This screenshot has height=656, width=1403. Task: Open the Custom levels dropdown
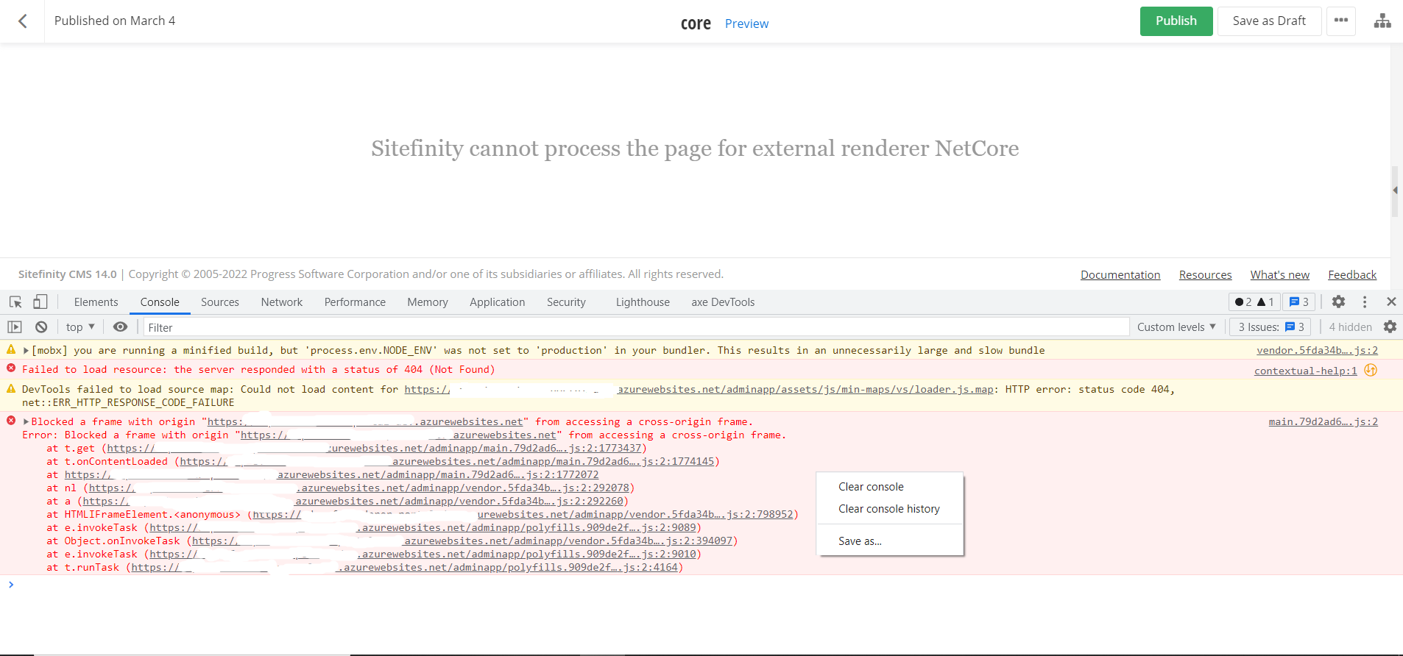pyautogui.click(x=1176, y=327)
